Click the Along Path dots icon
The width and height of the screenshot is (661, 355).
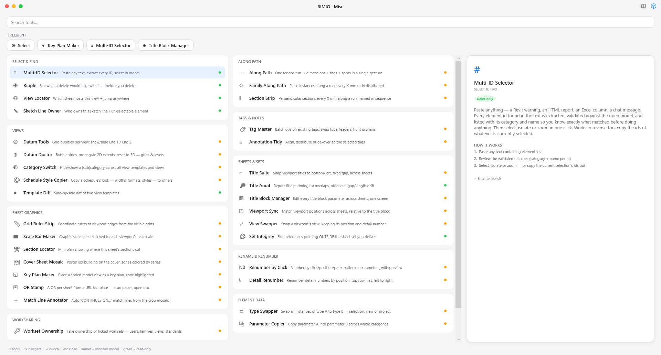pos(241,73)
